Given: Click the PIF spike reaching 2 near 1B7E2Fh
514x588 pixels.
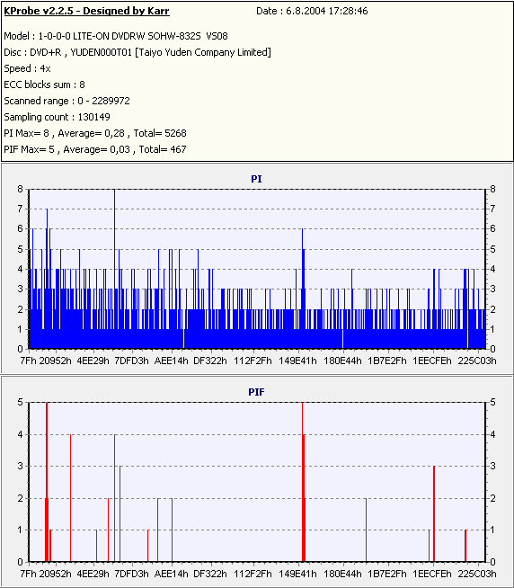Looking at the screenshot, I should pos(366,530).
